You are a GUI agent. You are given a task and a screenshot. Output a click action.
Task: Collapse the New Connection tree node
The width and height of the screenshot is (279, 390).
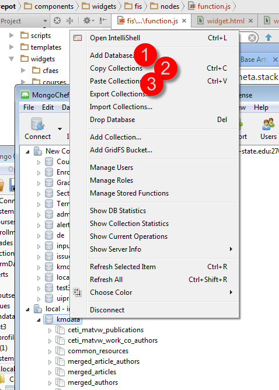tap(27, 151)
